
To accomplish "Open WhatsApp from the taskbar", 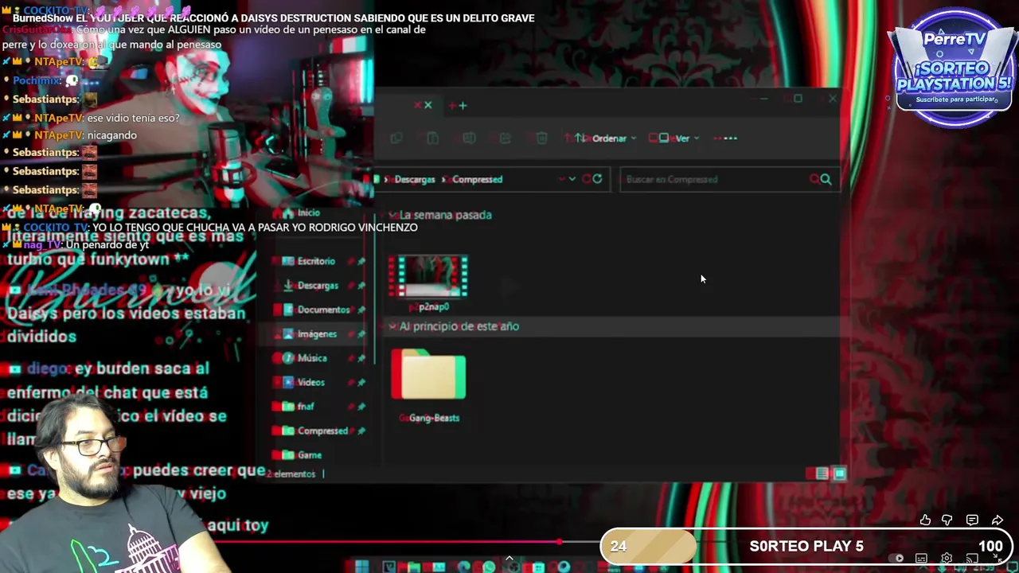I will click(x=488, y=567).
